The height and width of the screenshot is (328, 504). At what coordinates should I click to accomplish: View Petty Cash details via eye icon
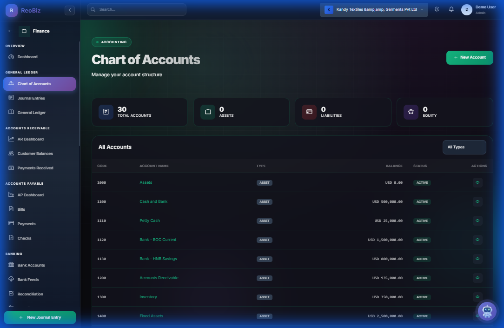[x=477, y=221]
